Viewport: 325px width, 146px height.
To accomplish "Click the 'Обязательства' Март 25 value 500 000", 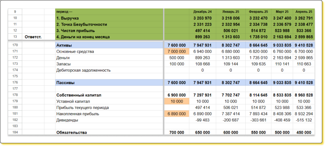I will click(283, 132).
